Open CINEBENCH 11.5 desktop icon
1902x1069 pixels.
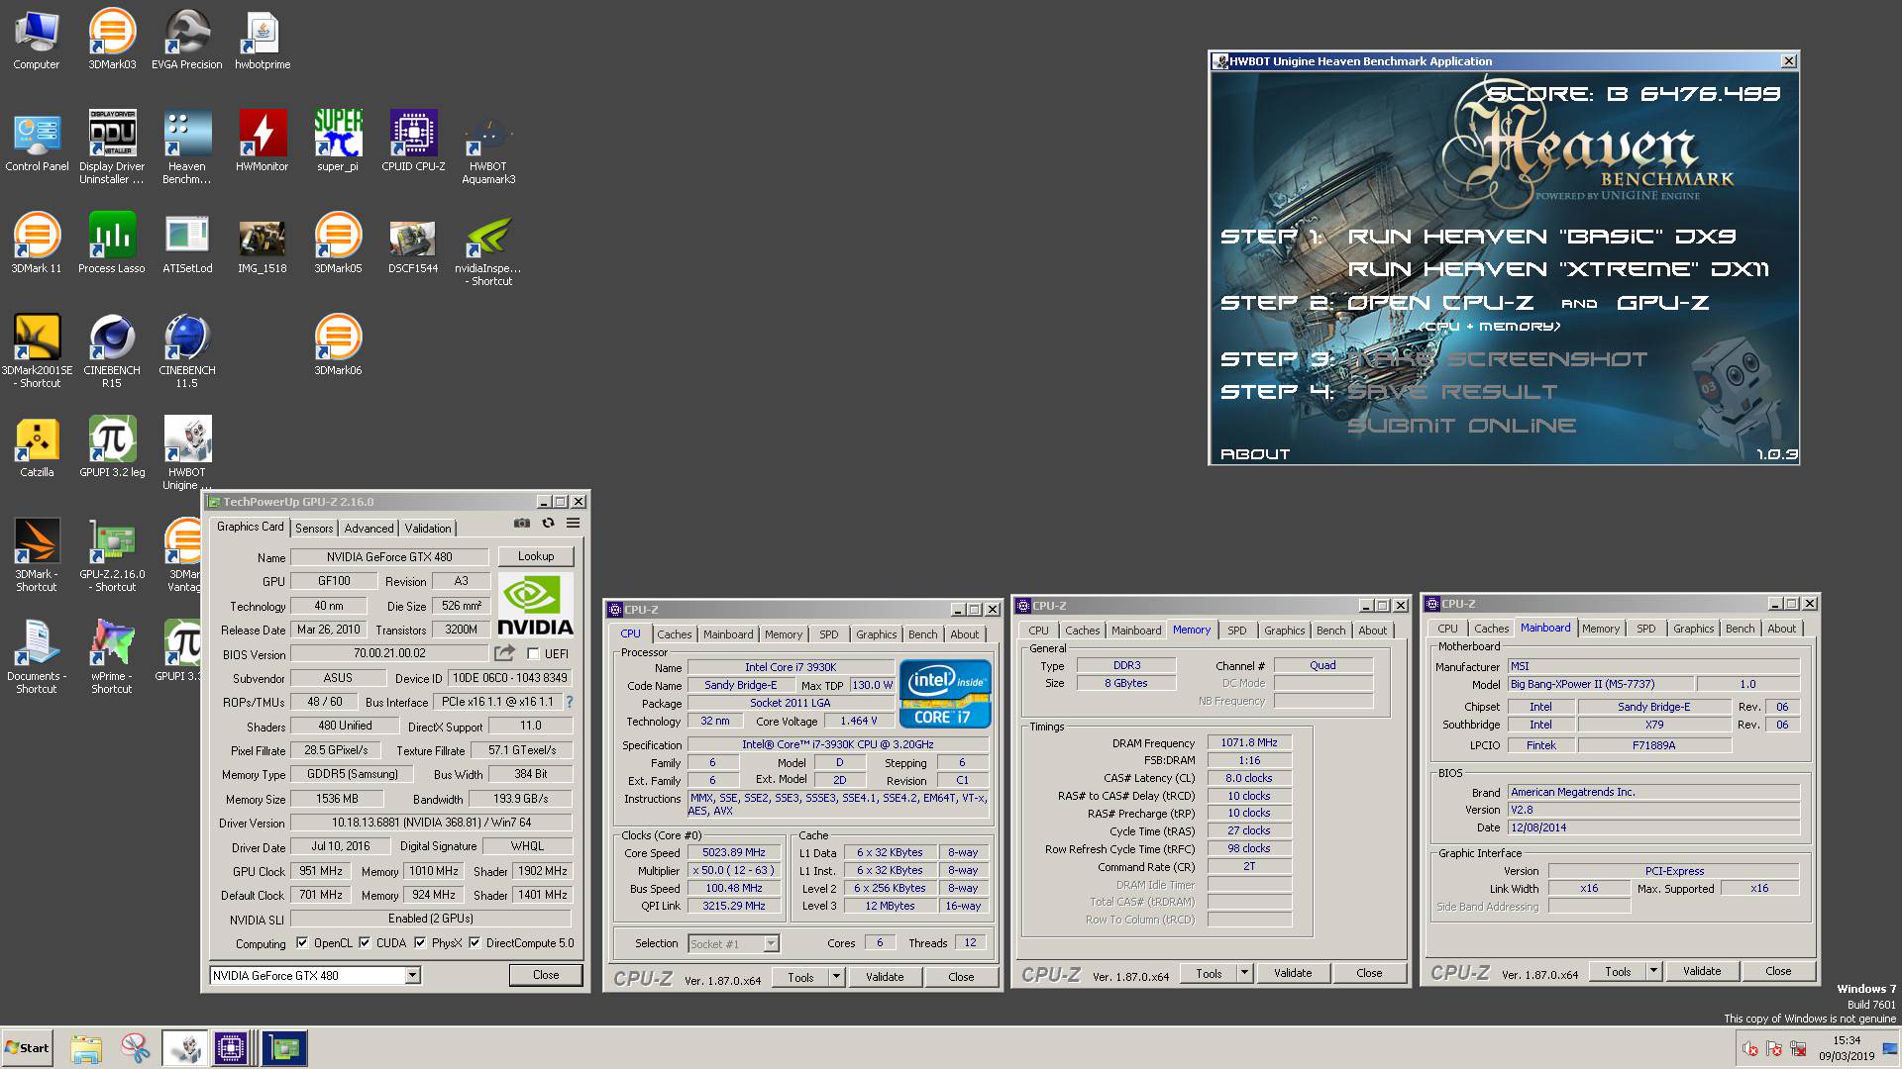coord(187,351)
